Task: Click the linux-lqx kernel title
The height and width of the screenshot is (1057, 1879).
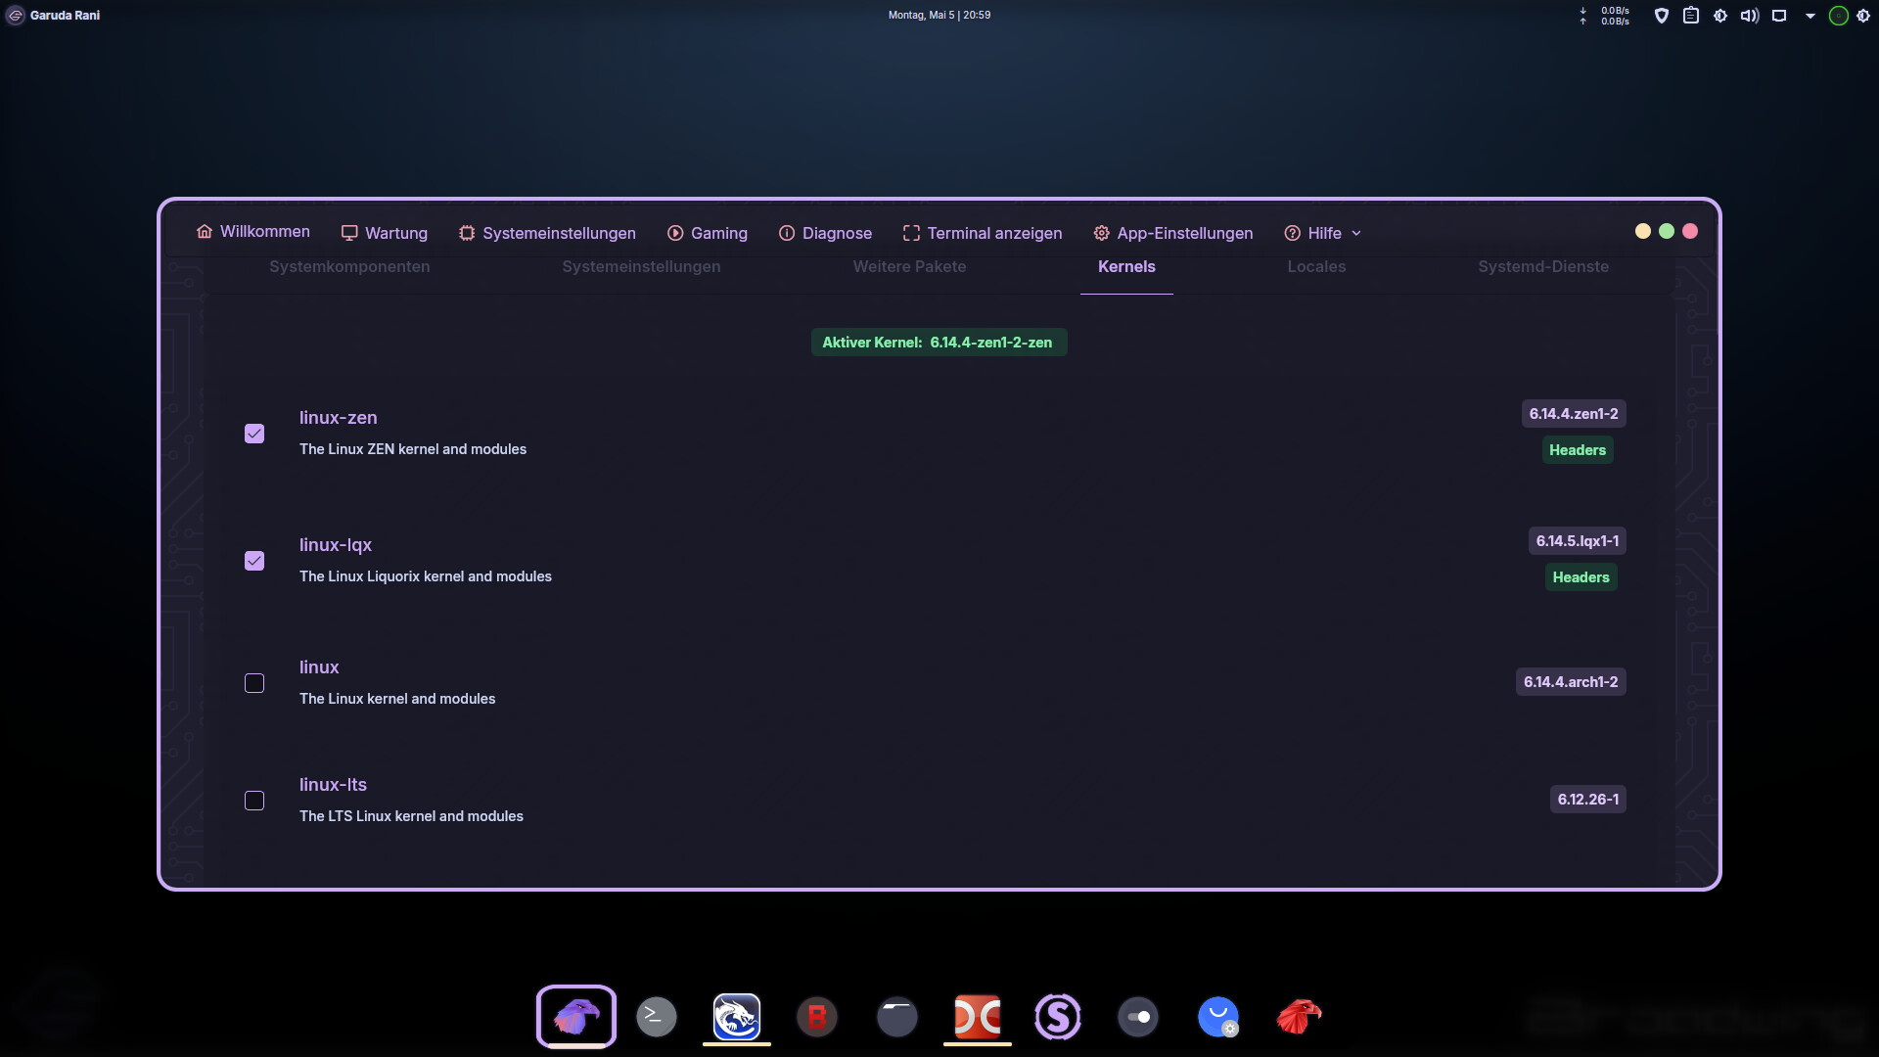Action: (x=336, y=545)
